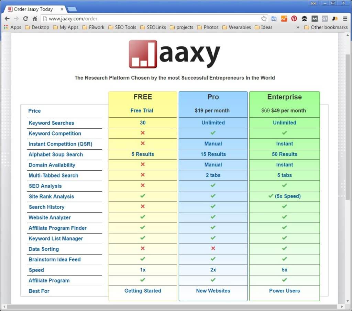Open the projects bookmarks folder

181,28
